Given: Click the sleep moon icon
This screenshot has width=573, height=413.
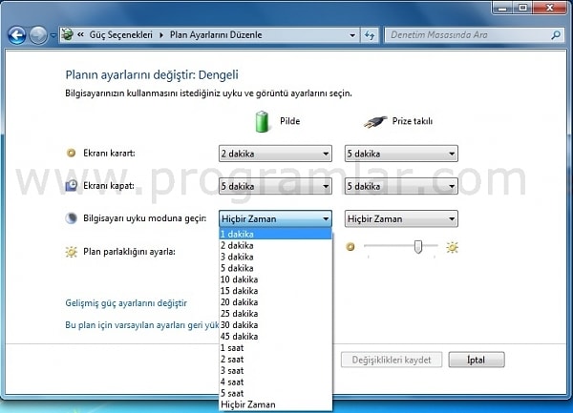Looking at the screenshot, I should pos(71,218).
